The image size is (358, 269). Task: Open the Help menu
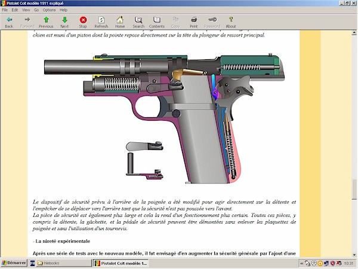pos(63,10)
